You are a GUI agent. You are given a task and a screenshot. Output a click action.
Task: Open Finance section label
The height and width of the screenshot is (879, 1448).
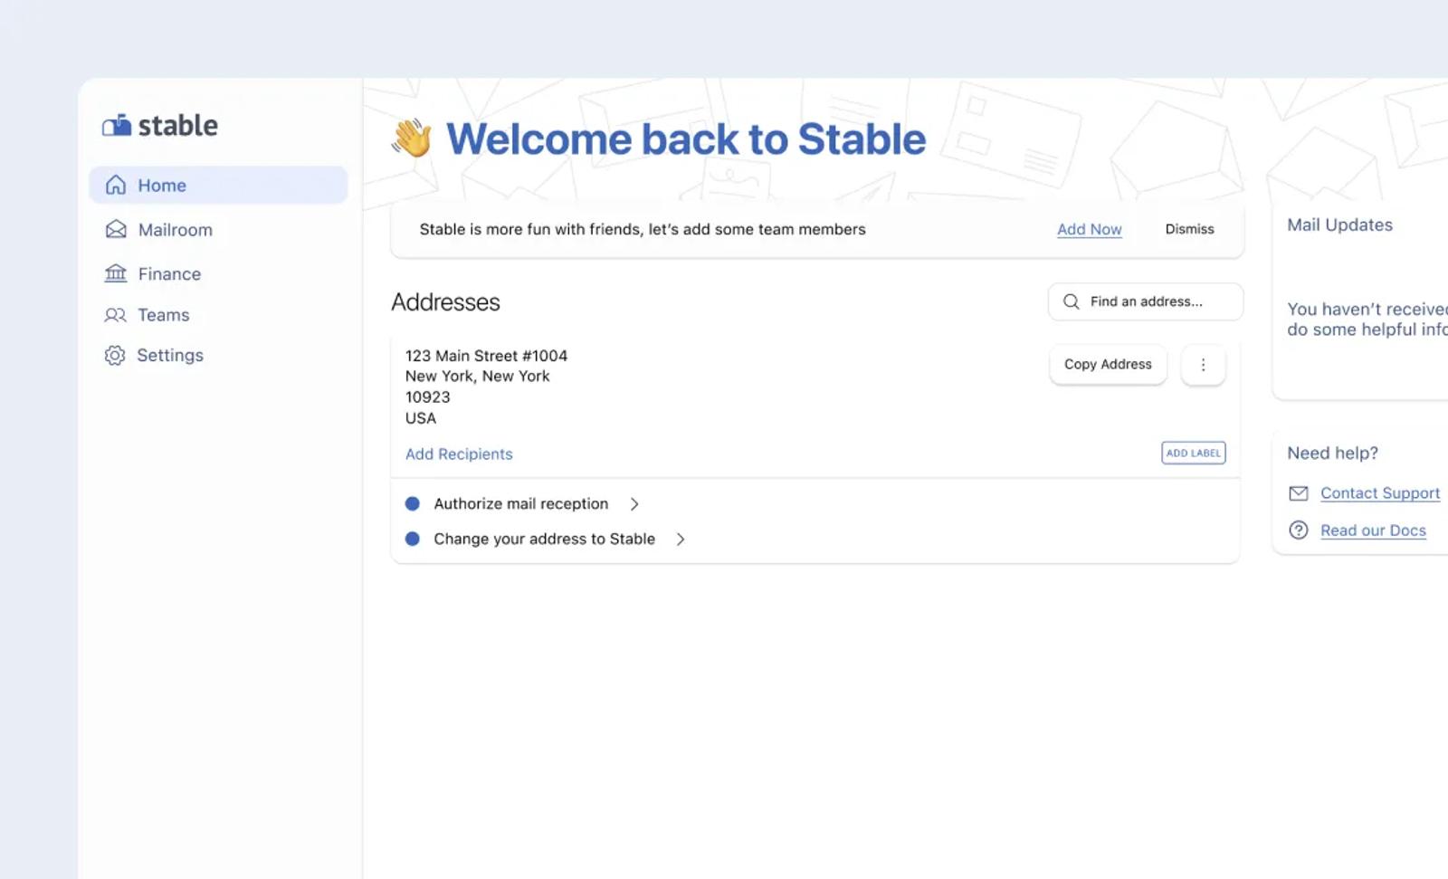pos(169,273)
